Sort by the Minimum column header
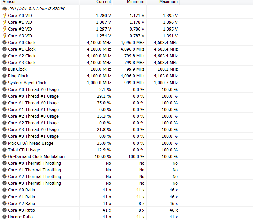The image size is (253, 220). pos(130,2)
